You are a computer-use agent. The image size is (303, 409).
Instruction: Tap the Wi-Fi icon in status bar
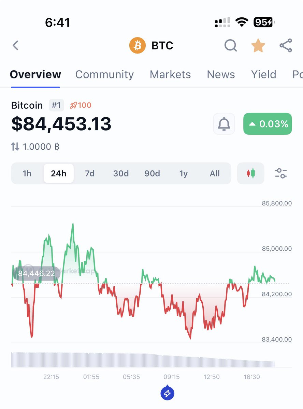click(242, 22)
